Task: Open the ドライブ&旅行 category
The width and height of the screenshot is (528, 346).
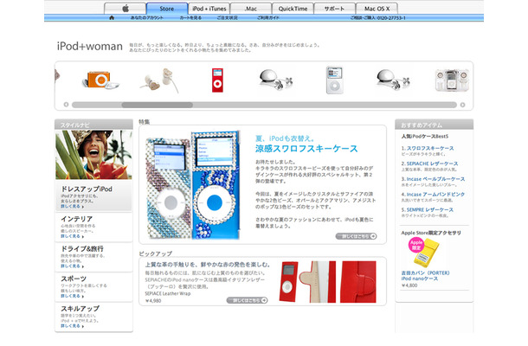Action: (x=82, y=249)
